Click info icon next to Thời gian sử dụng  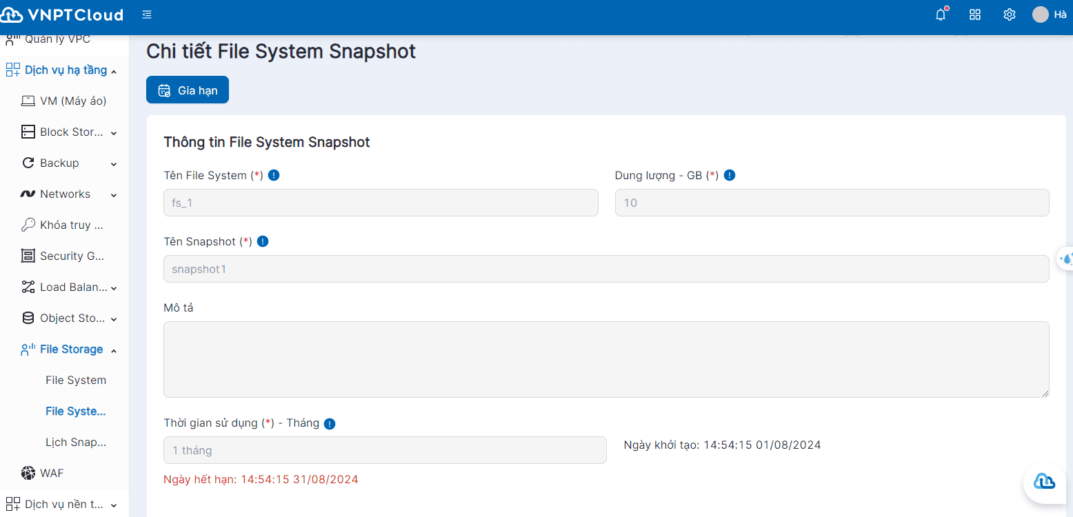point(330,423)
